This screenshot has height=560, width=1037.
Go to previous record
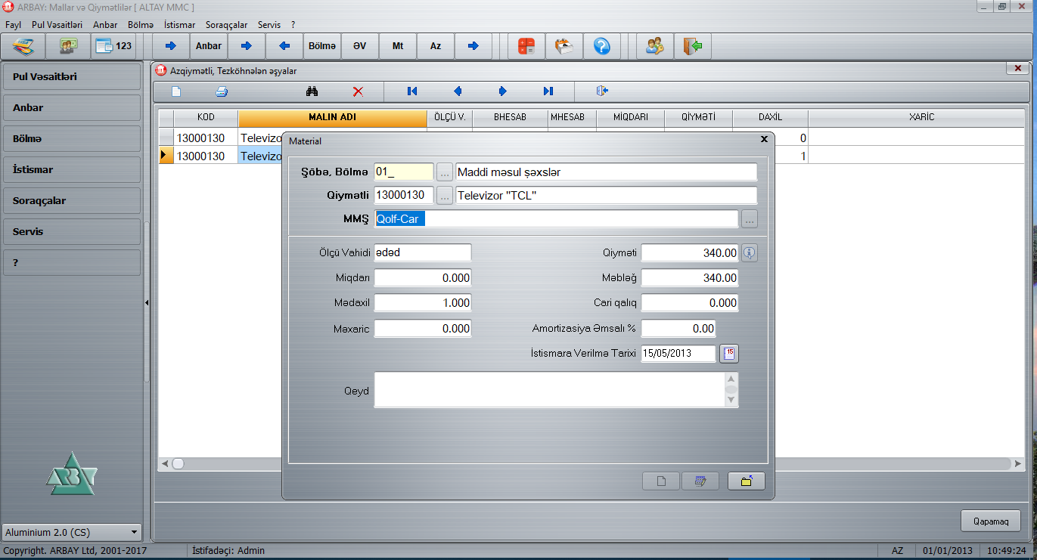(x=458, y=91)
